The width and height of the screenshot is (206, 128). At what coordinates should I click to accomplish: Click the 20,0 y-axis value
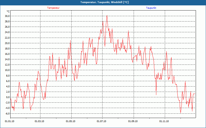pos(7,43)
